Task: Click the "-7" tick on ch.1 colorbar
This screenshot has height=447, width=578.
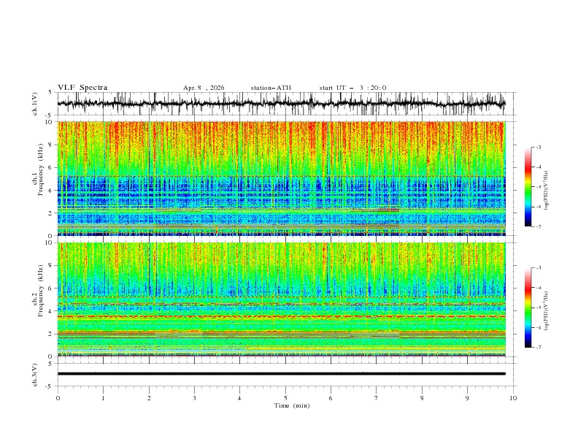Action: [539, 226]
